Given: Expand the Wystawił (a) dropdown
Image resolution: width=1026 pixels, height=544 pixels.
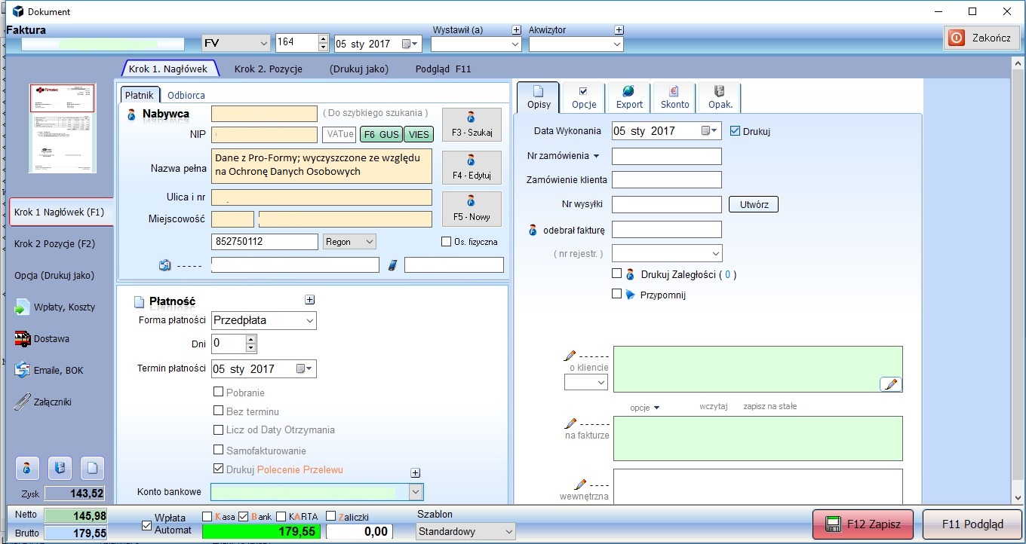Looking at the screenshot, I should [515, 44].
